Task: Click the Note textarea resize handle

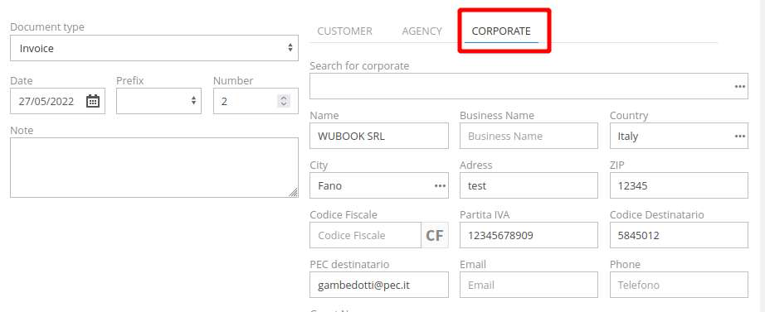Action: coord(293,192)
